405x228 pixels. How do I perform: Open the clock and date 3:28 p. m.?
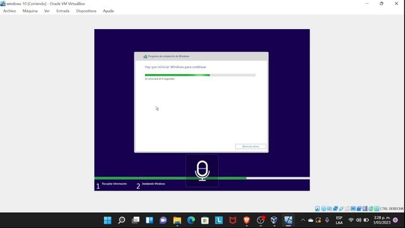382,220
